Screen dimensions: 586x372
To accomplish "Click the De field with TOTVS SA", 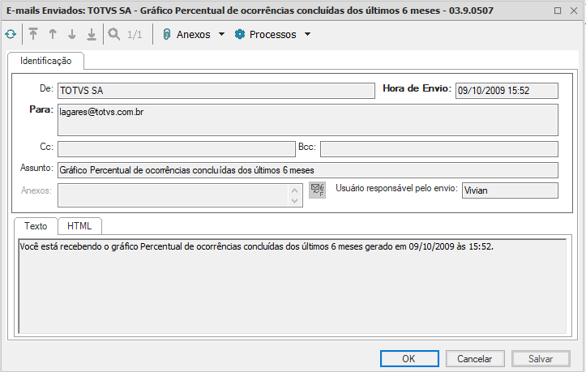I will 216,91.
